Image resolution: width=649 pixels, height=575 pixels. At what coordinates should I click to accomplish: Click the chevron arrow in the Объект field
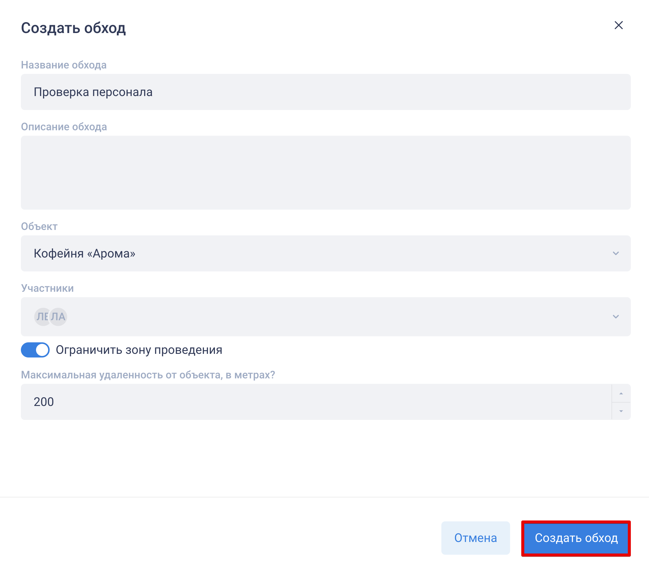(616, 253)
